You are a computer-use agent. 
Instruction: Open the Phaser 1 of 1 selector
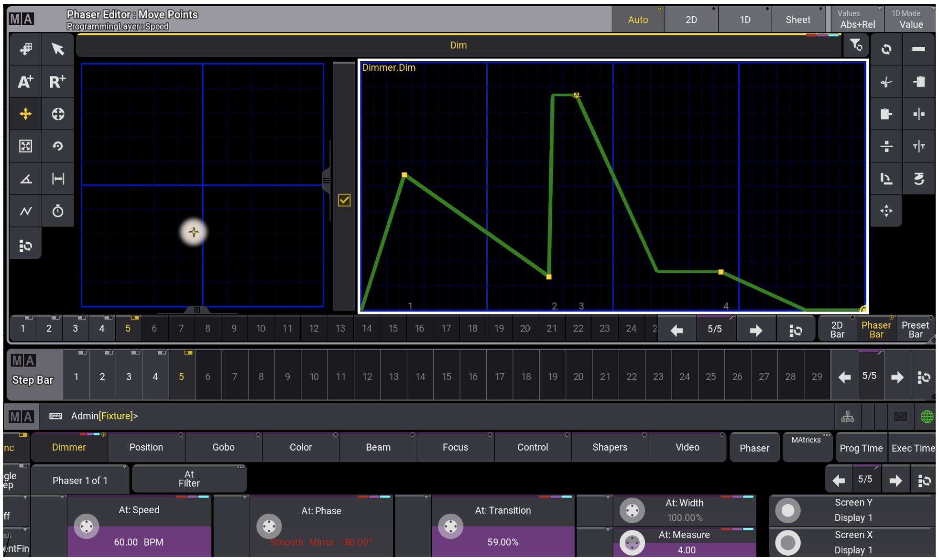[80, 480]
